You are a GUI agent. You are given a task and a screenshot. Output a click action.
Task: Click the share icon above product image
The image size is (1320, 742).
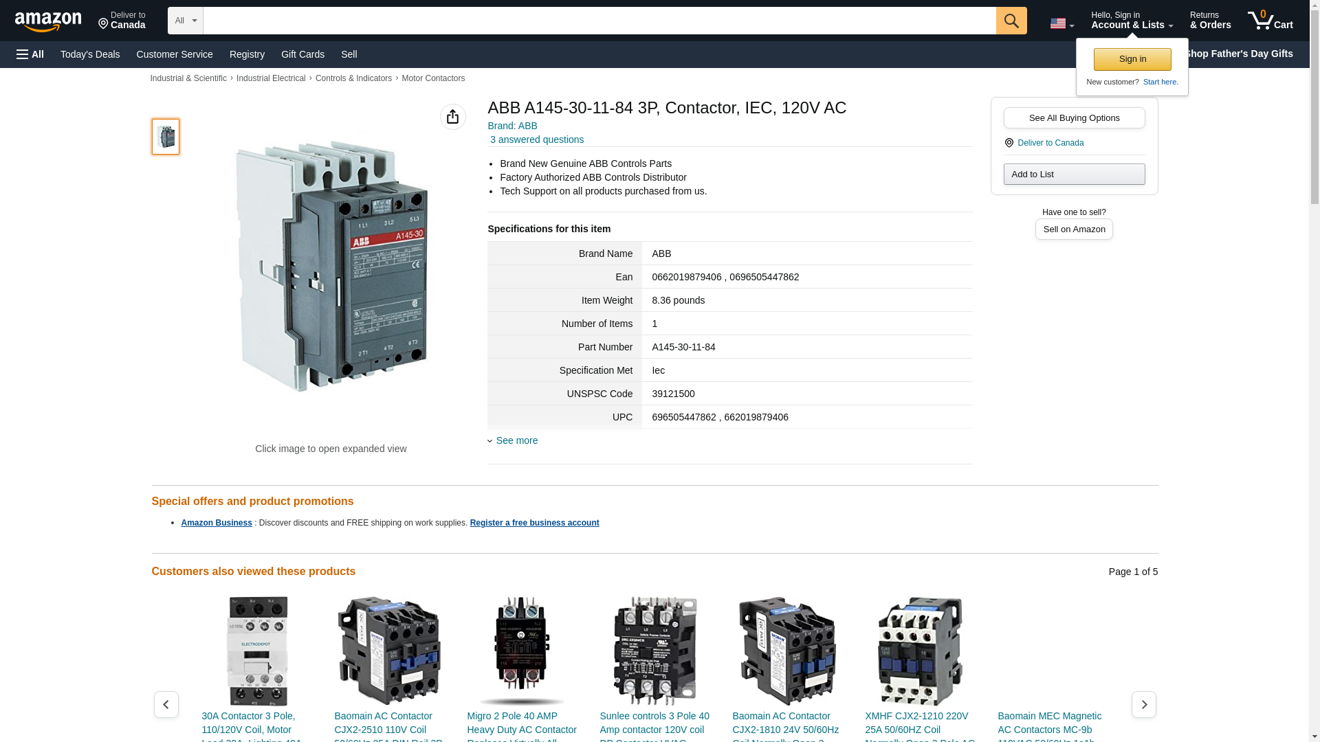tap(452, 117)
